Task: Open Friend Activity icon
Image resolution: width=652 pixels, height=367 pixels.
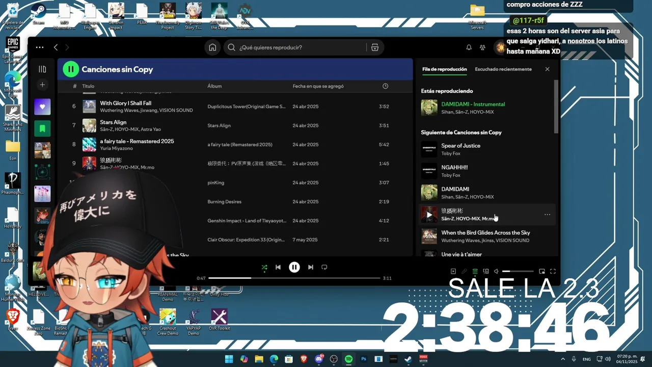Action: [482, 47]
